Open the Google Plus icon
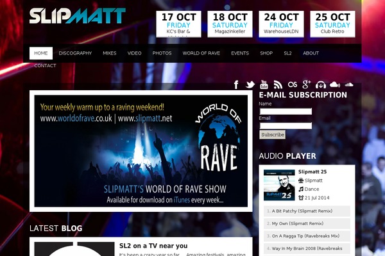The width and height of the screenshot is (385, 256). [307, 84]
